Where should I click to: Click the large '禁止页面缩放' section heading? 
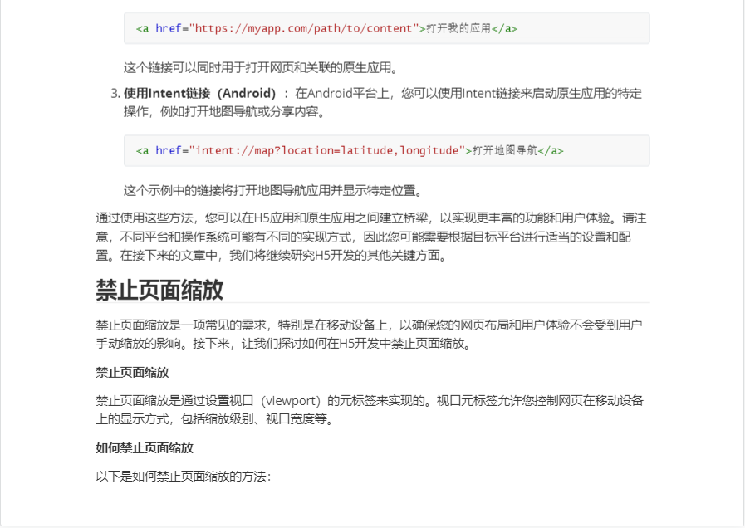tap(159, 290)
